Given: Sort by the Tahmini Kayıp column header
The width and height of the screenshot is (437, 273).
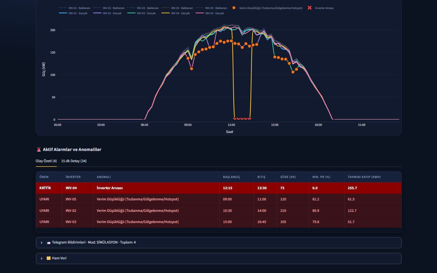Looking at the screenshot, I should click(x=364, y=177).
